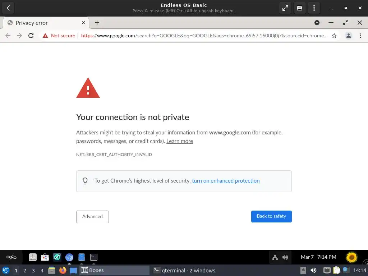
Task: Bookmark this page with star
Action: point(334,36)
